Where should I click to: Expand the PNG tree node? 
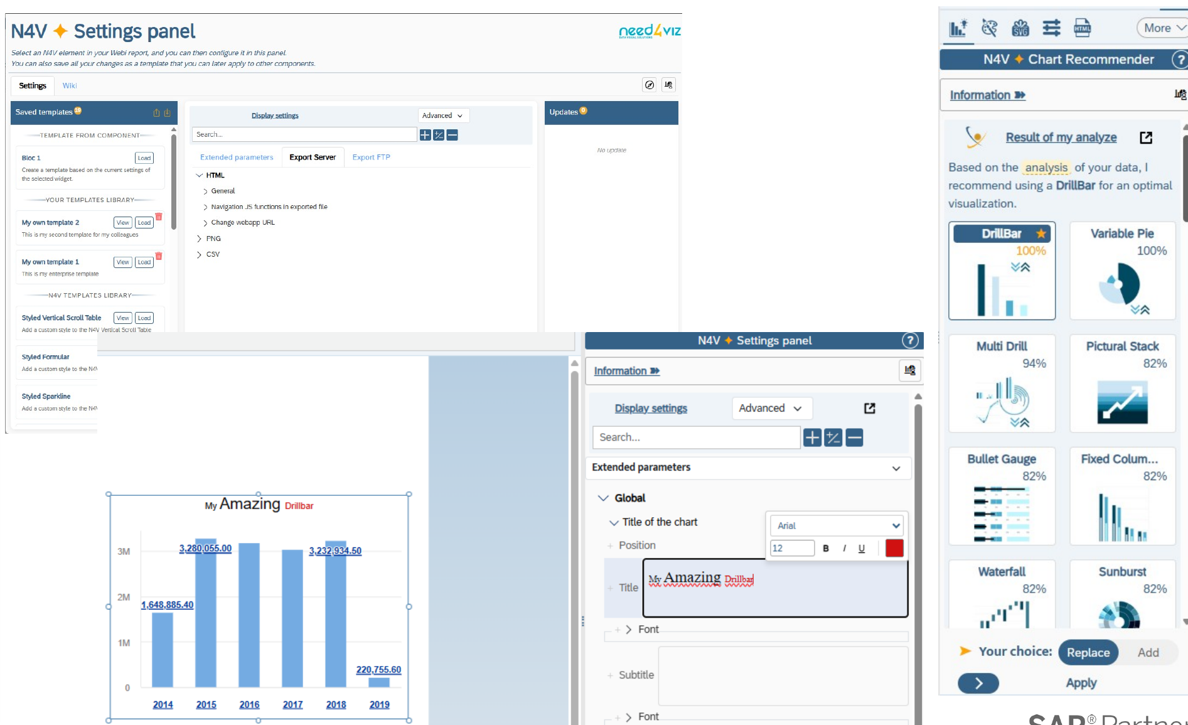pyautogui.click(x=200, y=239)
